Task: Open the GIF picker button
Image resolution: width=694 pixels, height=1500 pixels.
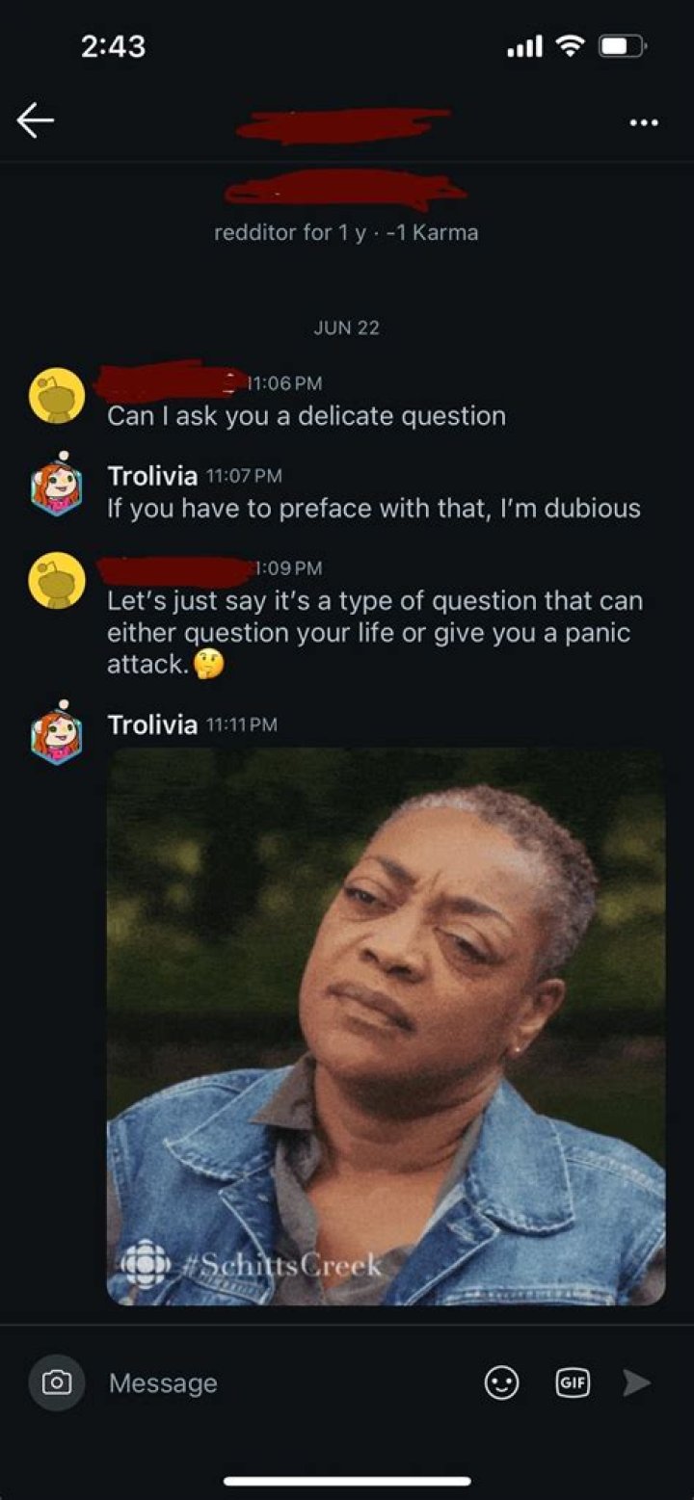Action: click(x=573, y=1382)
